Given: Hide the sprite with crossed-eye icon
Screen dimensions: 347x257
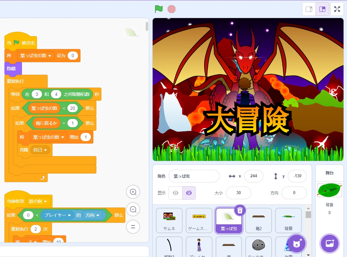Looking at the screenshot, I should [189, 193].
